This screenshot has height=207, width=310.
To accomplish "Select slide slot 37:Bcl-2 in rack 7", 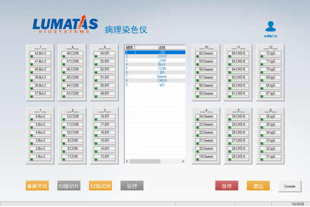I will coord(40,94).
